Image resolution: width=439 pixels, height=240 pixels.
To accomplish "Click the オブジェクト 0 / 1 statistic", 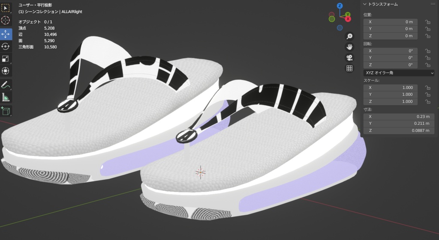I will [x=35, y=22].
